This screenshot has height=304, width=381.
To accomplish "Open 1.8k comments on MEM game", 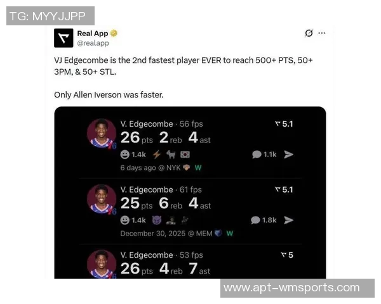I will [x=264, y=220].
